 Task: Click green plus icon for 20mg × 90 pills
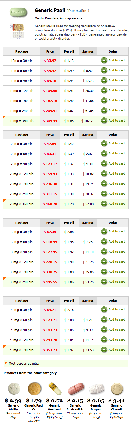(104, 164)
